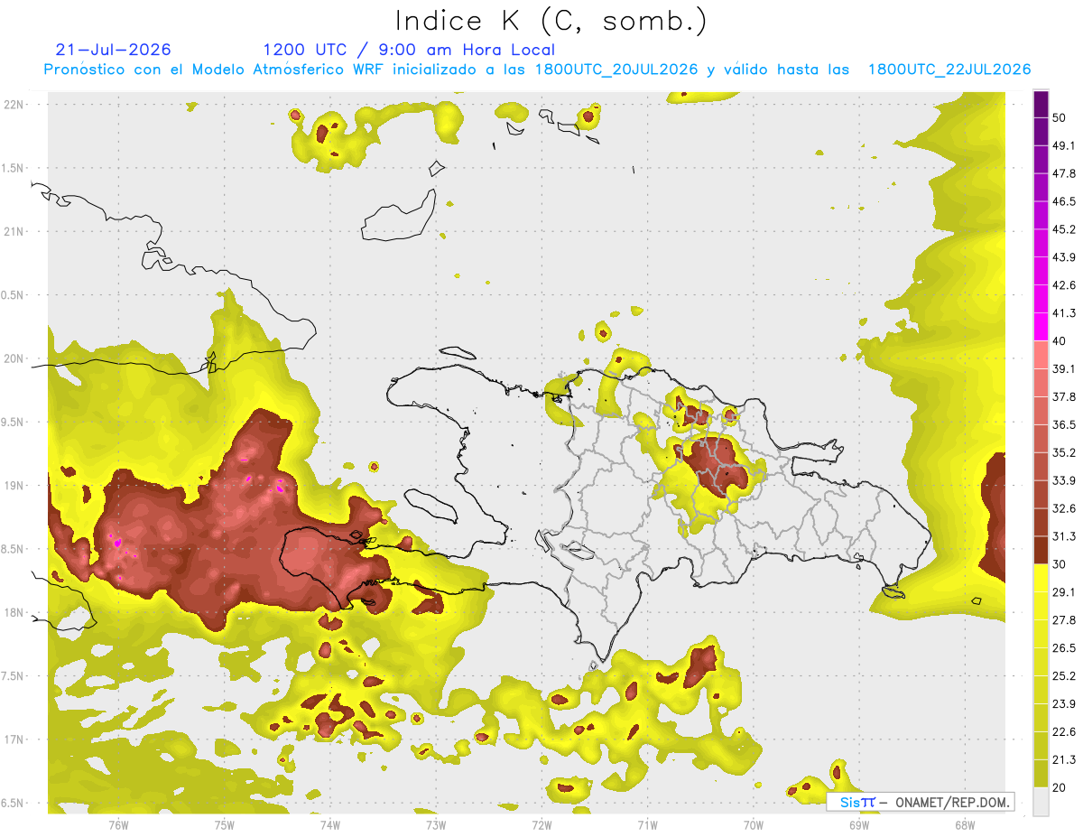Click the colorbar value '35.2'
1083x837 pixels.
pyautogui.click(x=1064, y=452)
